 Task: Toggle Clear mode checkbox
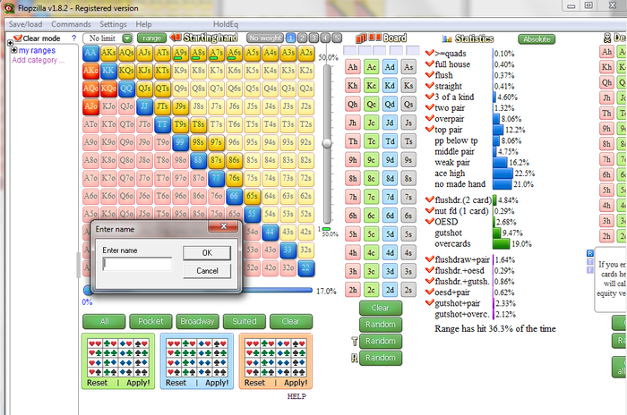18,38
